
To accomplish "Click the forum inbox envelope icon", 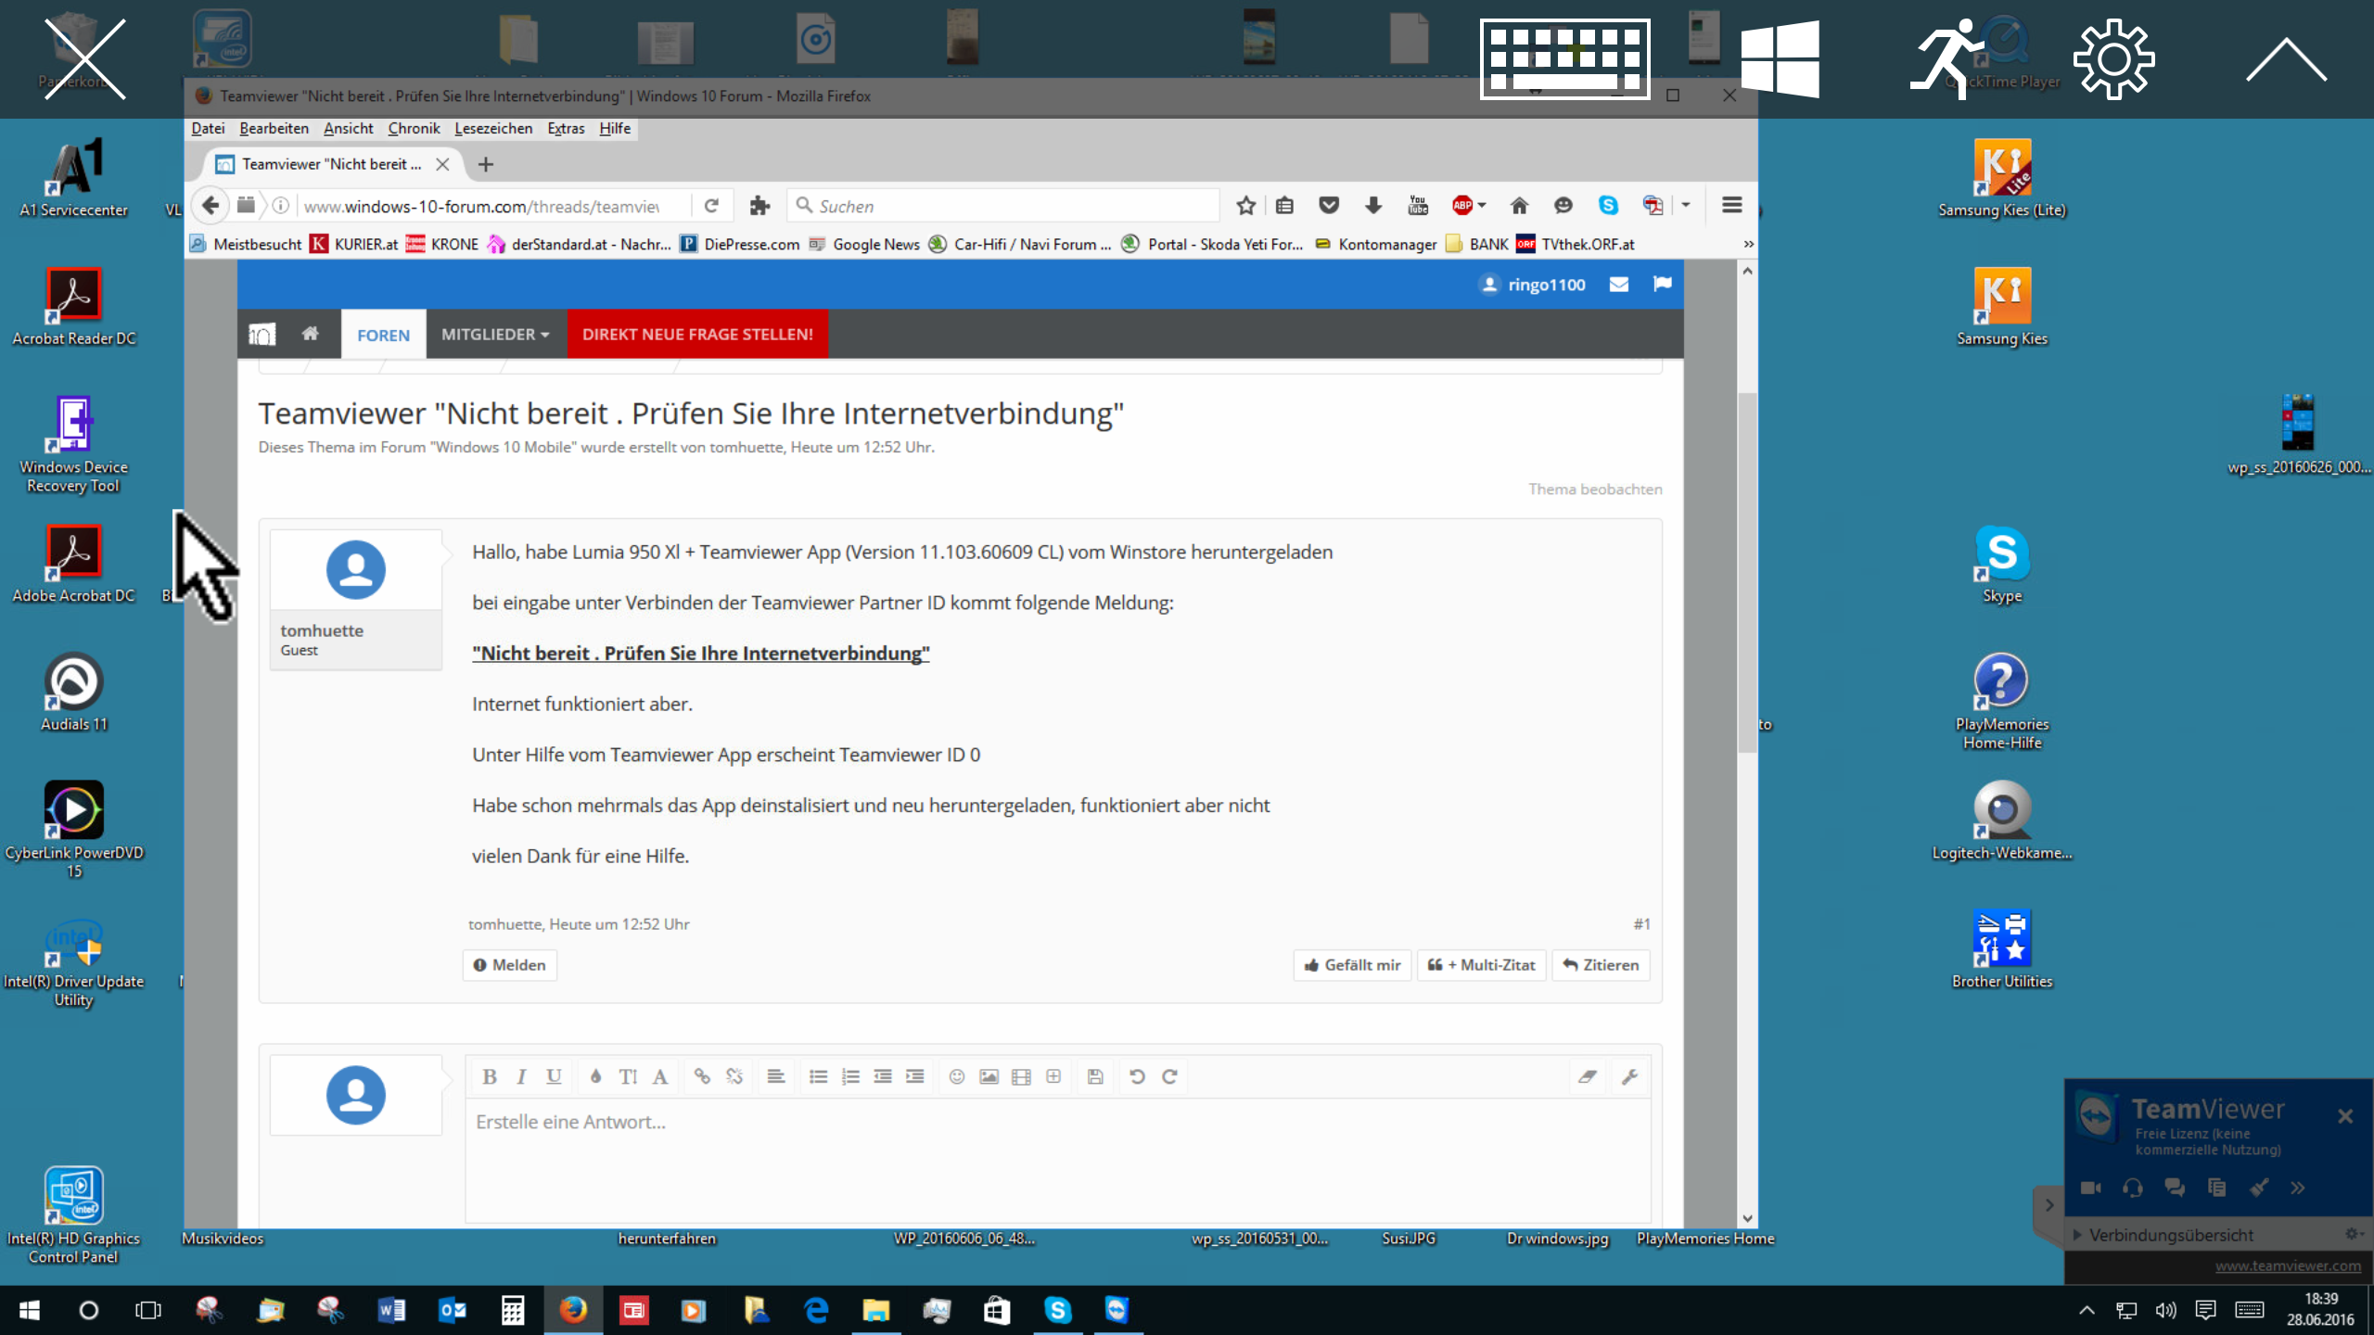I will point(1619,285).
